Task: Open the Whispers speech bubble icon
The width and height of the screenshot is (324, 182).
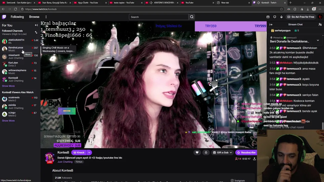Action: point(275,17)
